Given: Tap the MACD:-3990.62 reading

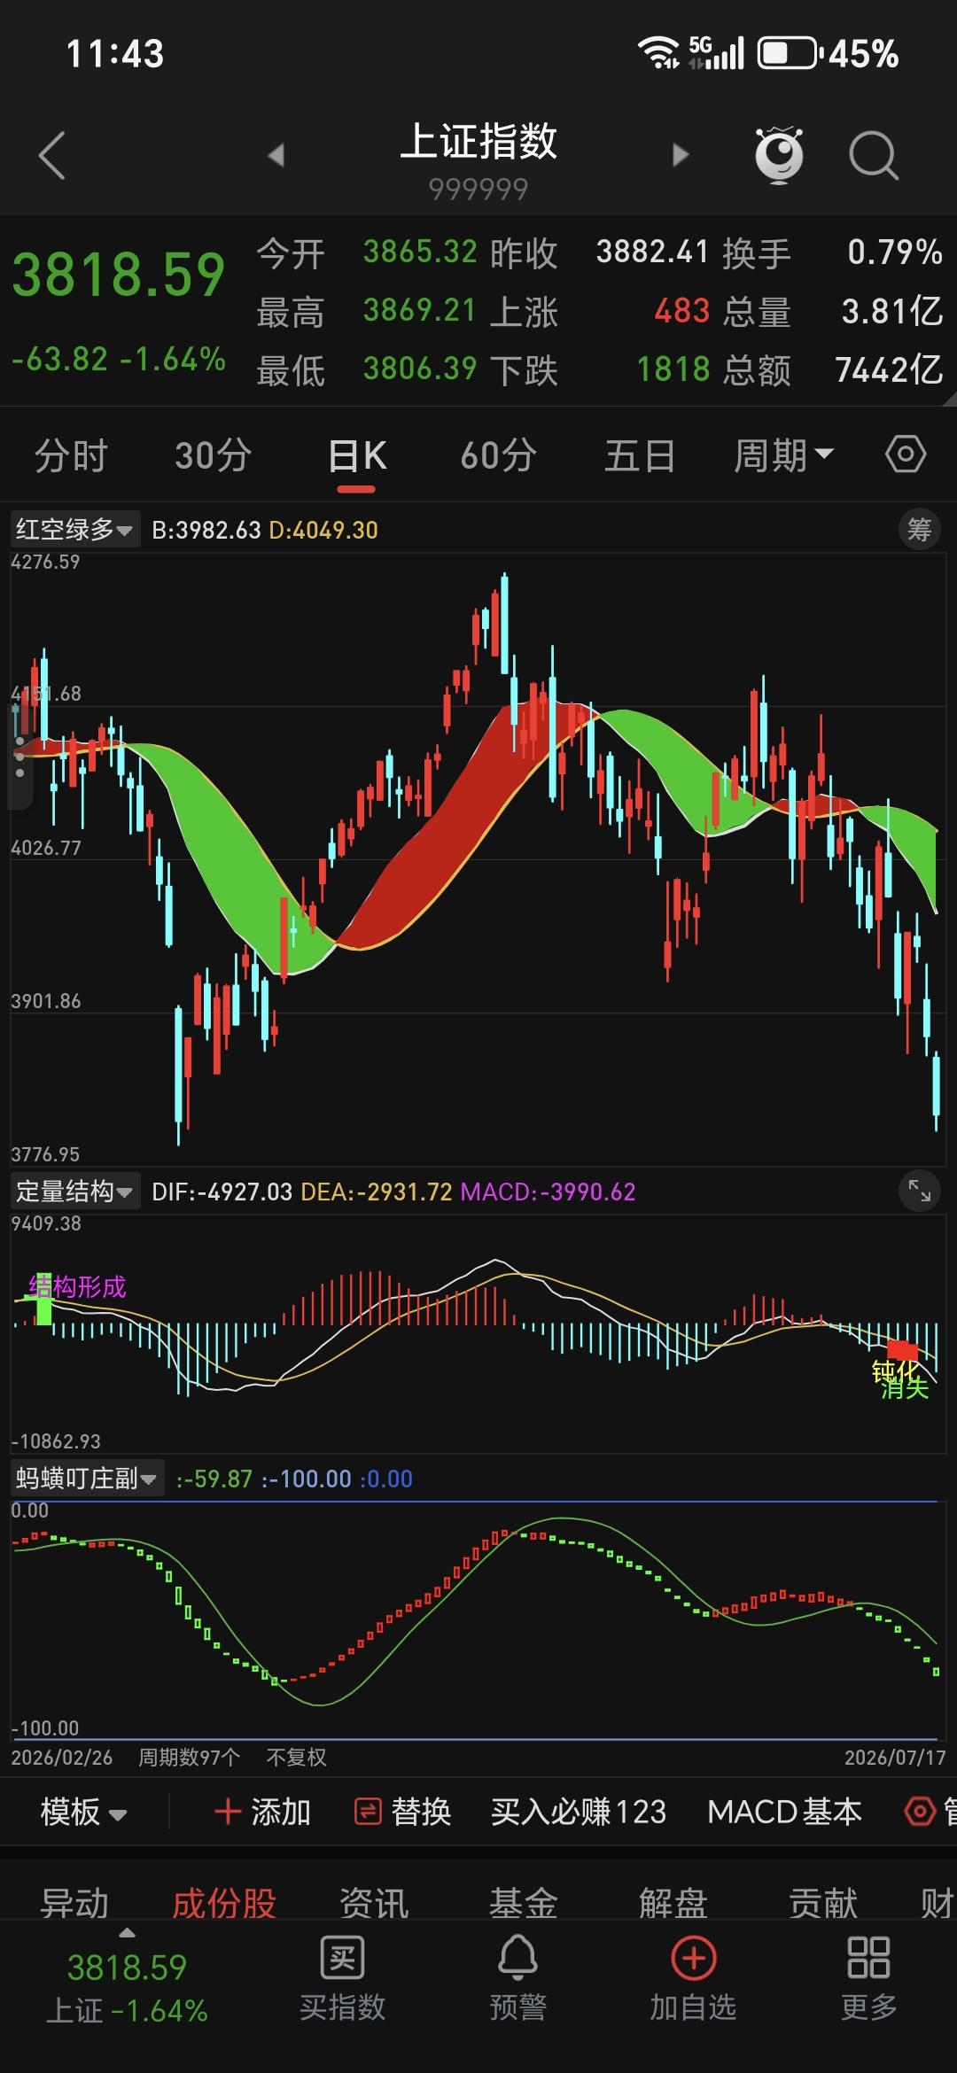Looking at the screenshot, I should coord(549,1192).
